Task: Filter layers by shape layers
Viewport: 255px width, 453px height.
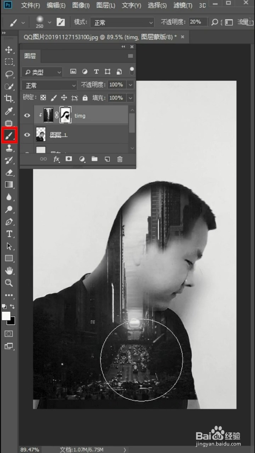Action: point(108,71)
